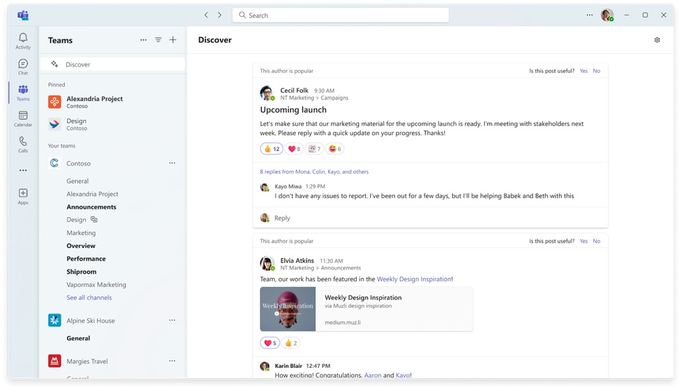
Task: Open the Calendar view
Action: [x=23, y=119]
